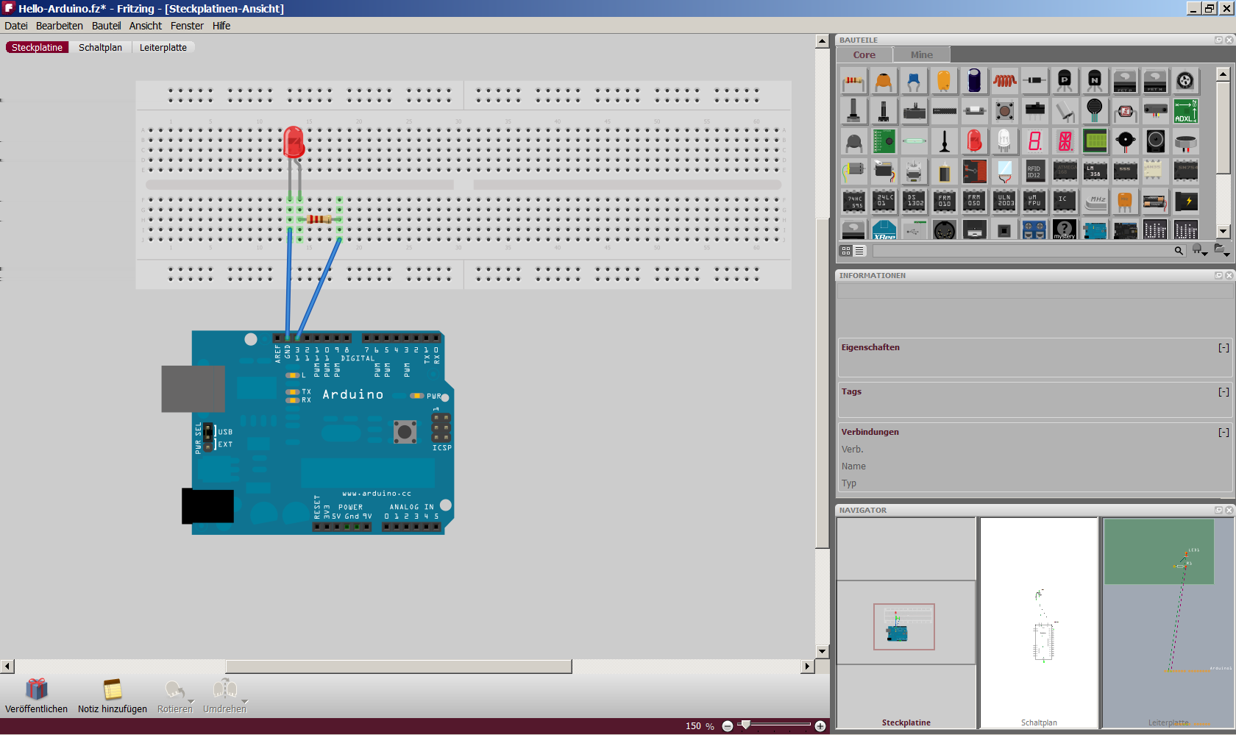1236x735 pixels.
Task: Select the Schaltplan thumbnail in Navigator
Action: [1039, 622]
